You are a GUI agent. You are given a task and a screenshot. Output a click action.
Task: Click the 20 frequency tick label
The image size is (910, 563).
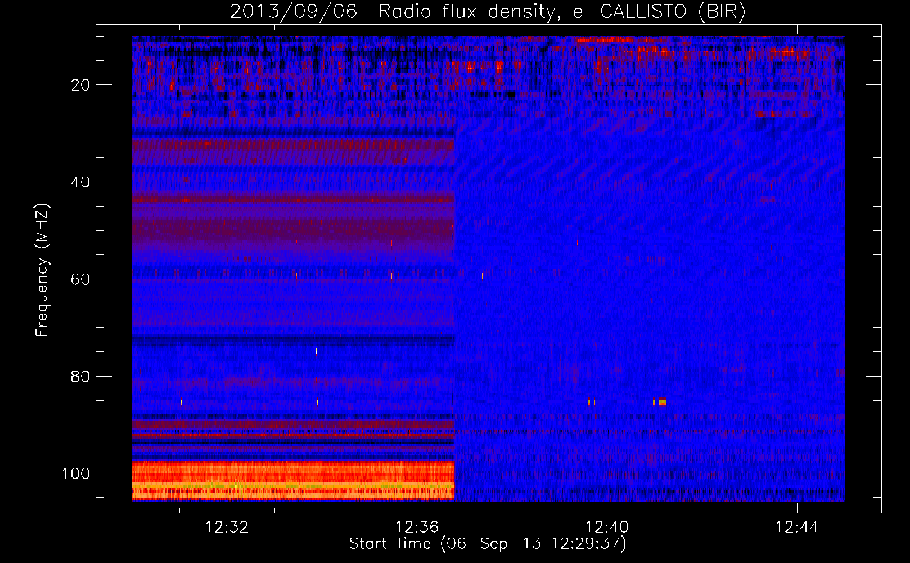pos(82,85)
